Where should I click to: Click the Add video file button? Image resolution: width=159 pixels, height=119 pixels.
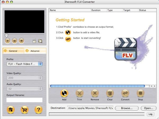click(x=64, y=93)
